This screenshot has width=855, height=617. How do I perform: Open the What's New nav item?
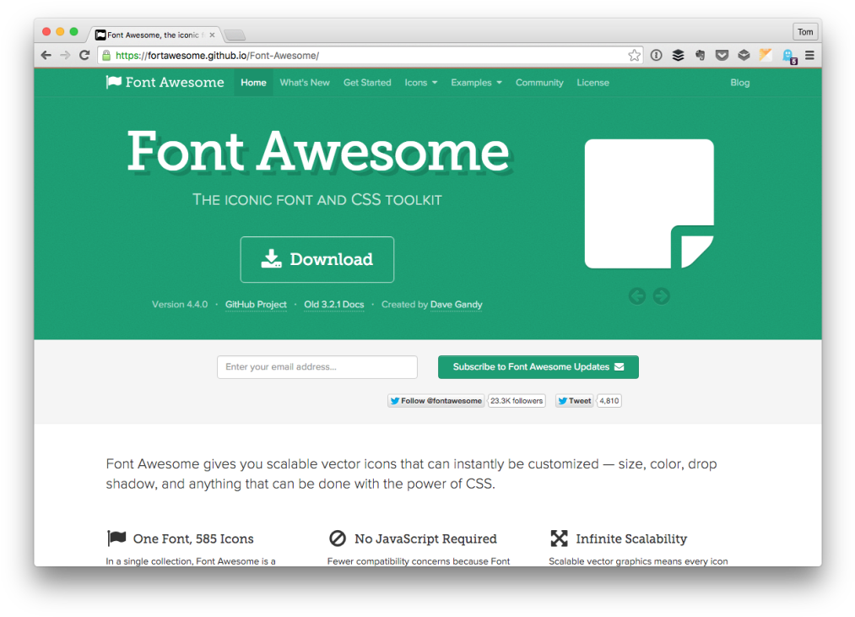tap(305, 83)
